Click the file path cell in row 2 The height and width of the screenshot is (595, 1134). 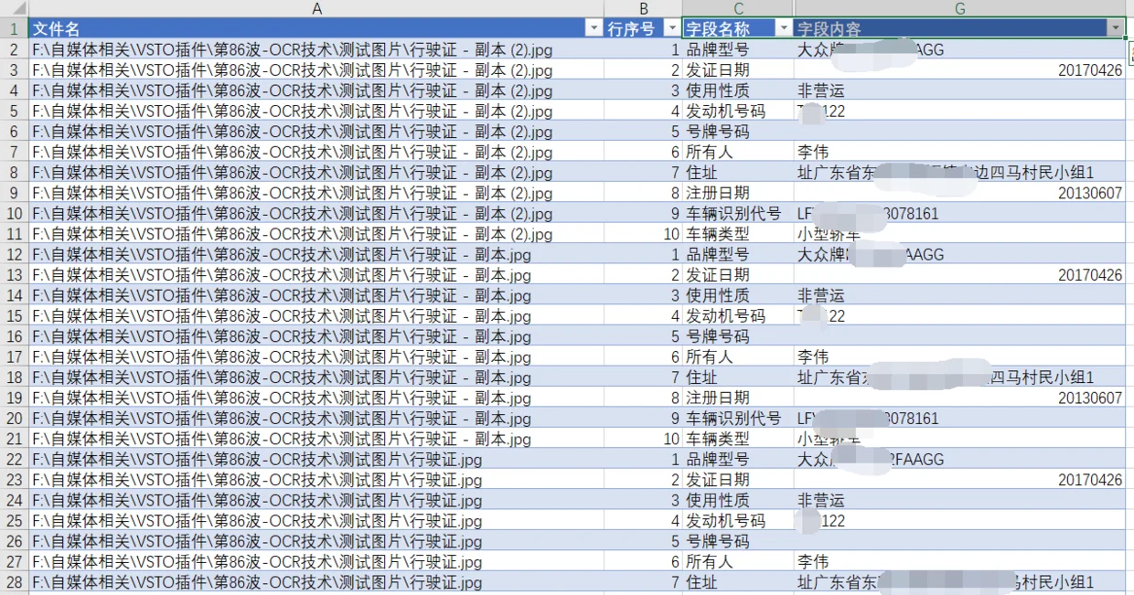point(316,49)
